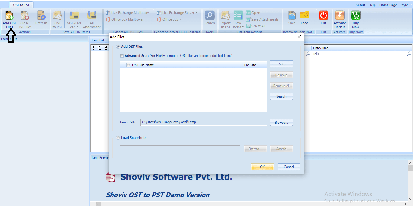This screenshot has width=413, height=206.
Task: Tick the OST File Name header checkbox
Action: point(128,65)
